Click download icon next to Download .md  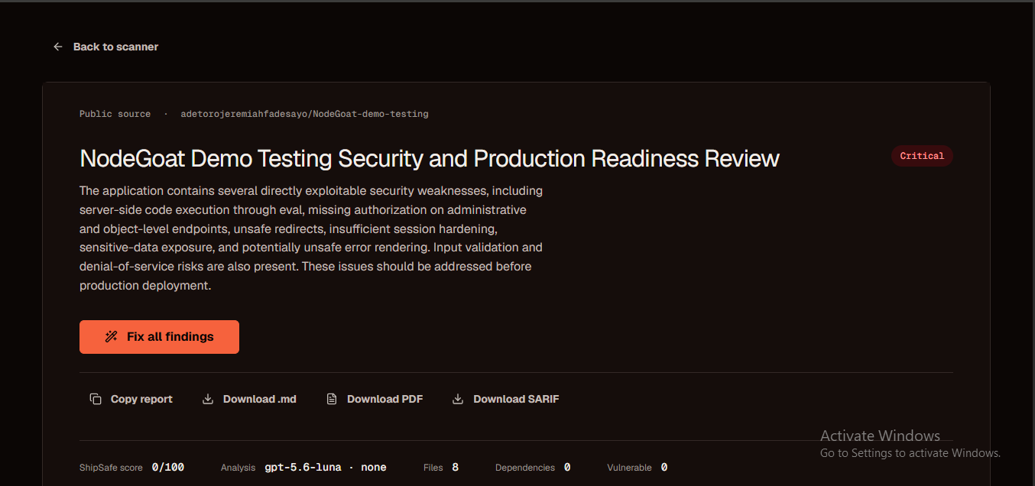coord(208,399)
